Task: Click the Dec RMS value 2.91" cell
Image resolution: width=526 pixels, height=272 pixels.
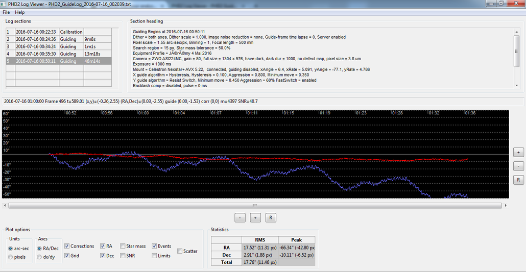Action: (x=259, y=255)
